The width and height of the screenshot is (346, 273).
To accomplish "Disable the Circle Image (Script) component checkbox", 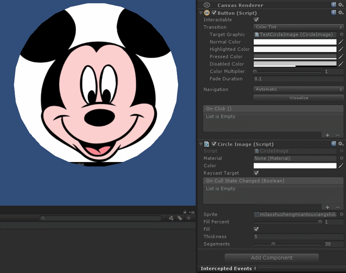I will pyautogui.click(x=214, y=144).
